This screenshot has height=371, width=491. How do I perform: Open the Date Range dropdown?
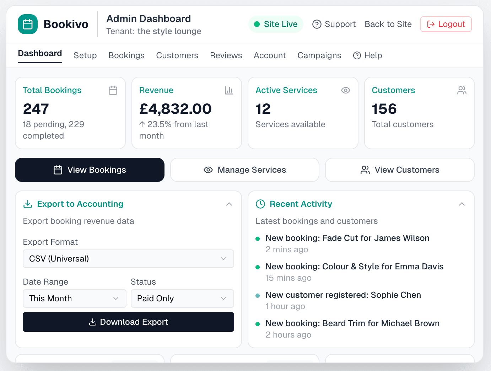74,299
